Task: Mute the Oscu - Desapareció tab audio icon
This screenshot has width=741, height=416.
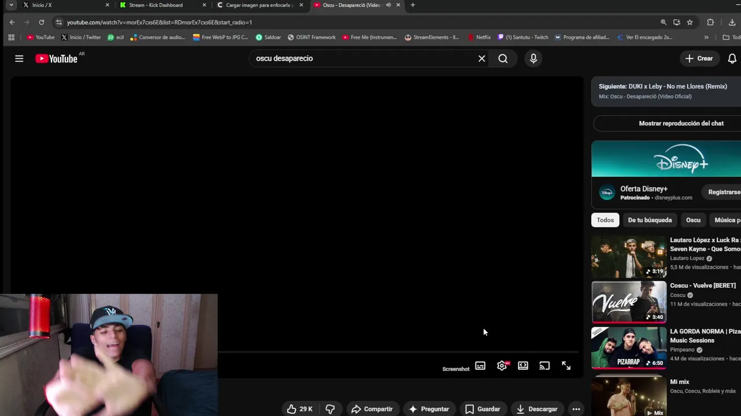Action: [x=388, y=5]
